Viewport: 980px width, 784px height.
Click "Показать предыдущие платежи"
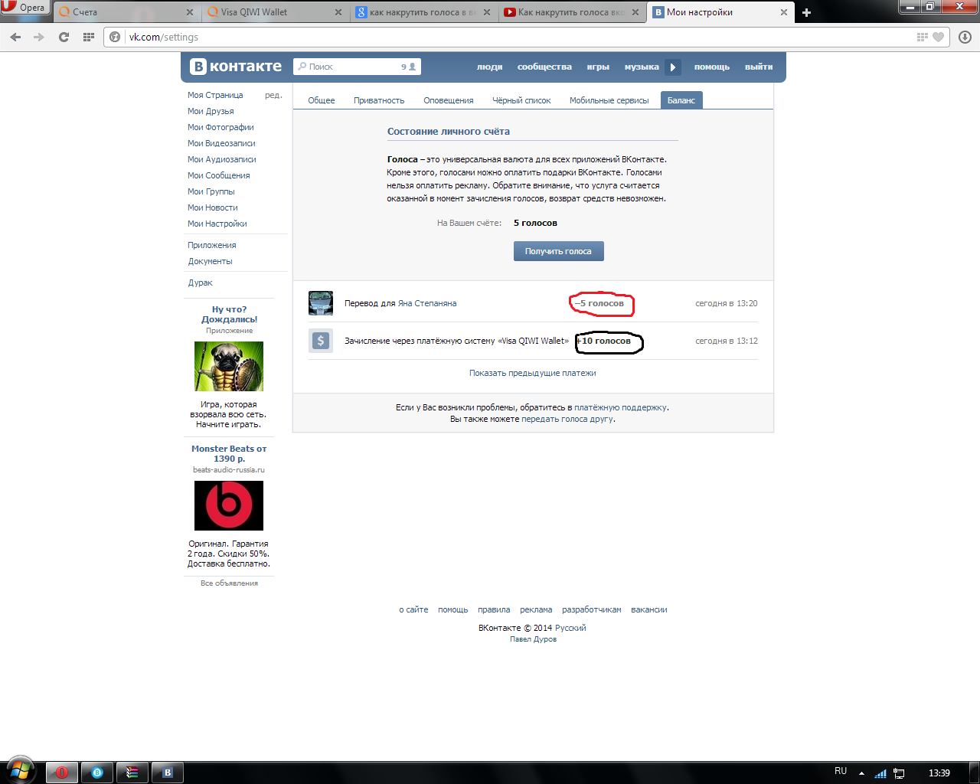pyautogui.click(x=533, y=373)
